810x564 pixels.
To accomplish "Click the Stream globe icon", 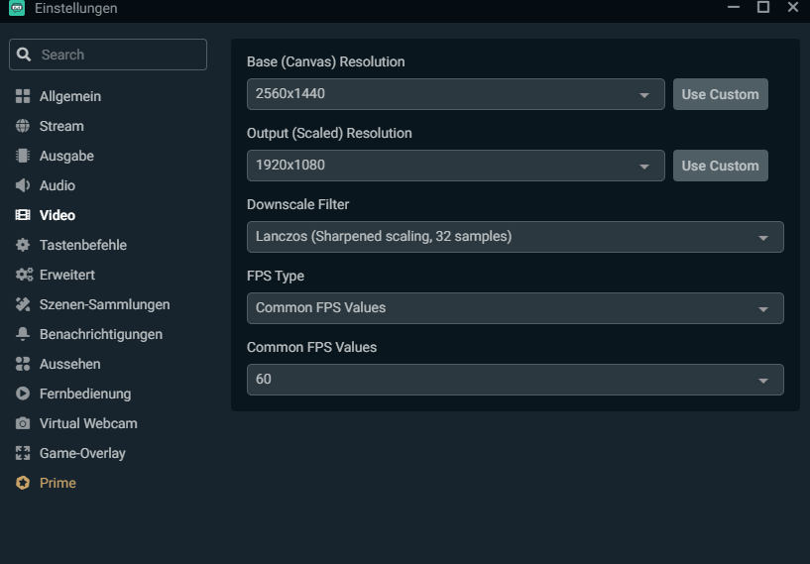I will click(x=23, y=126).
